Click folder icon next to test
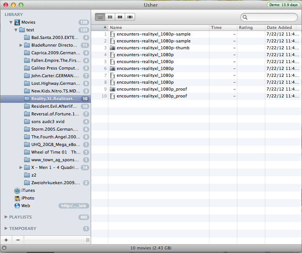This screenshot has width=302, height=253. (22, 30)
